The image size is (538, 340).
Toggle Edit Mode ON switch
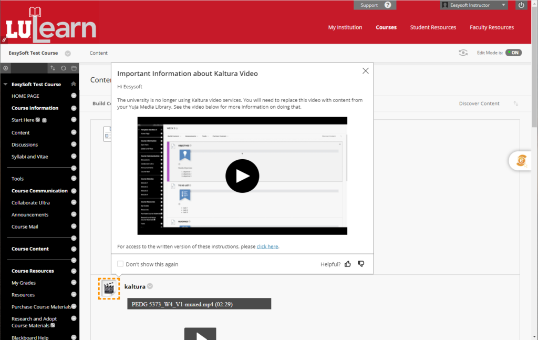click(x=513, y=53)
